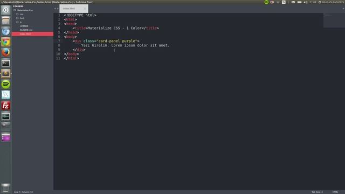Open the workspace drive icon in the dock
The image size is (345, 194).
pos(6,127)
